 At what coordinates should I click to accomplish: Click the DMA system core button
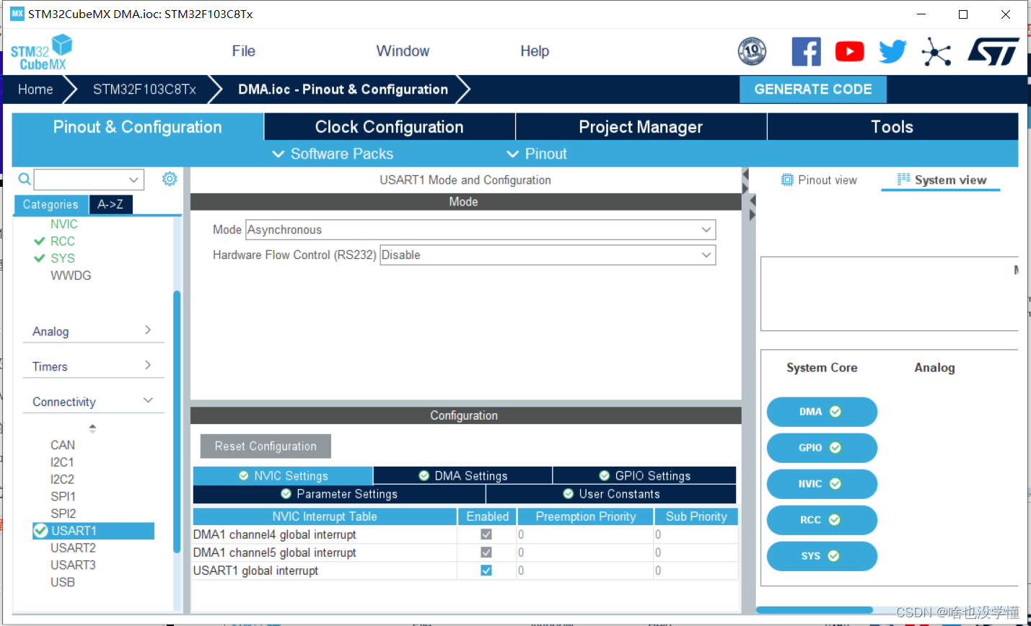coord(822,412)
